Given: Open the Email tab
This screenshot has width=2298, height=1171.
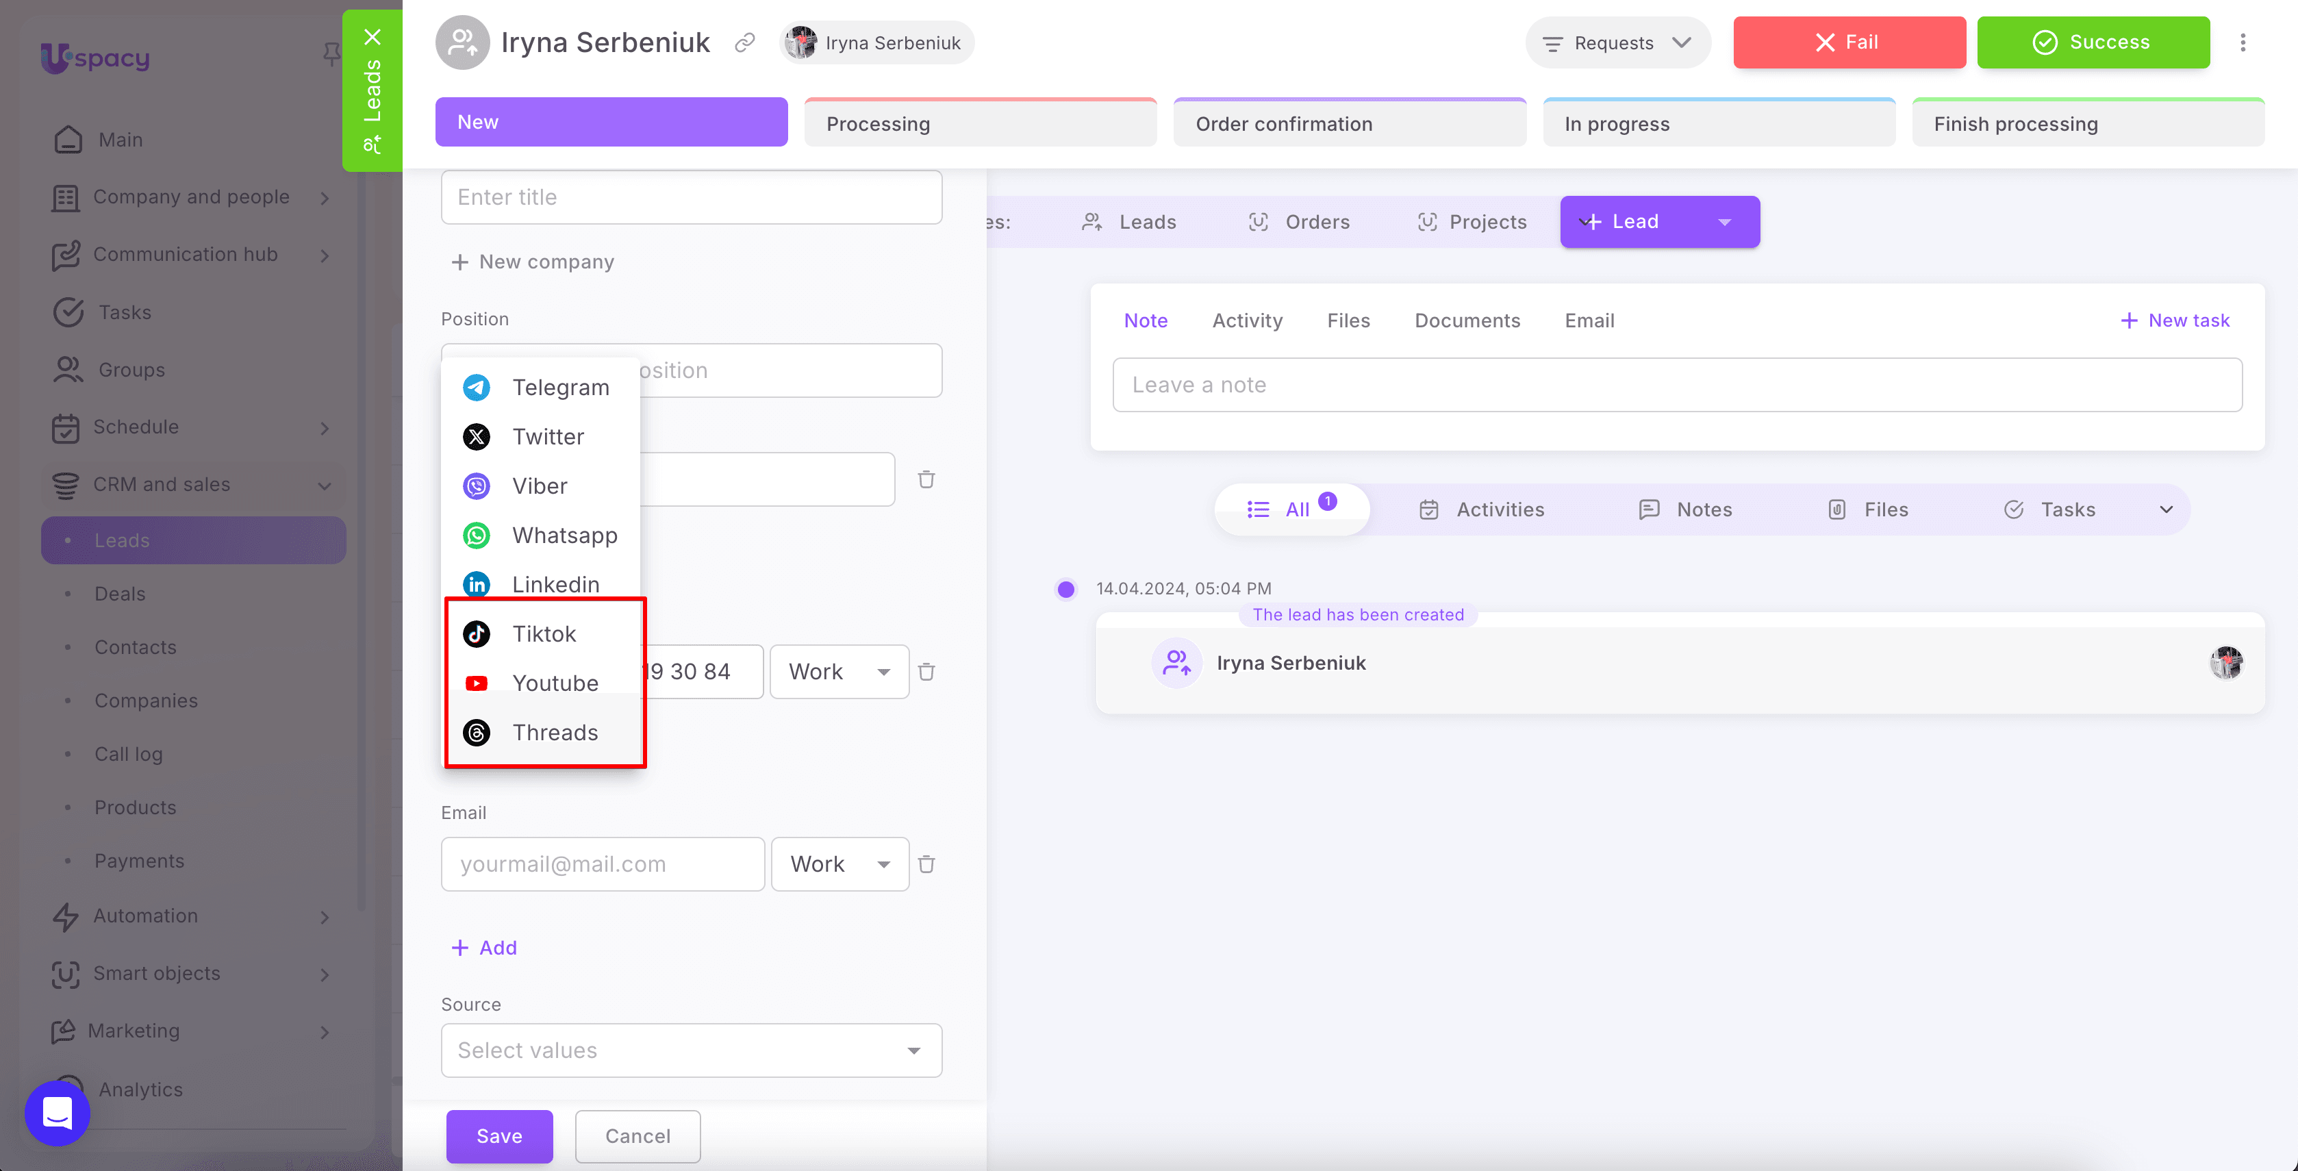Looking at the screenshot, I should 1589,321.
